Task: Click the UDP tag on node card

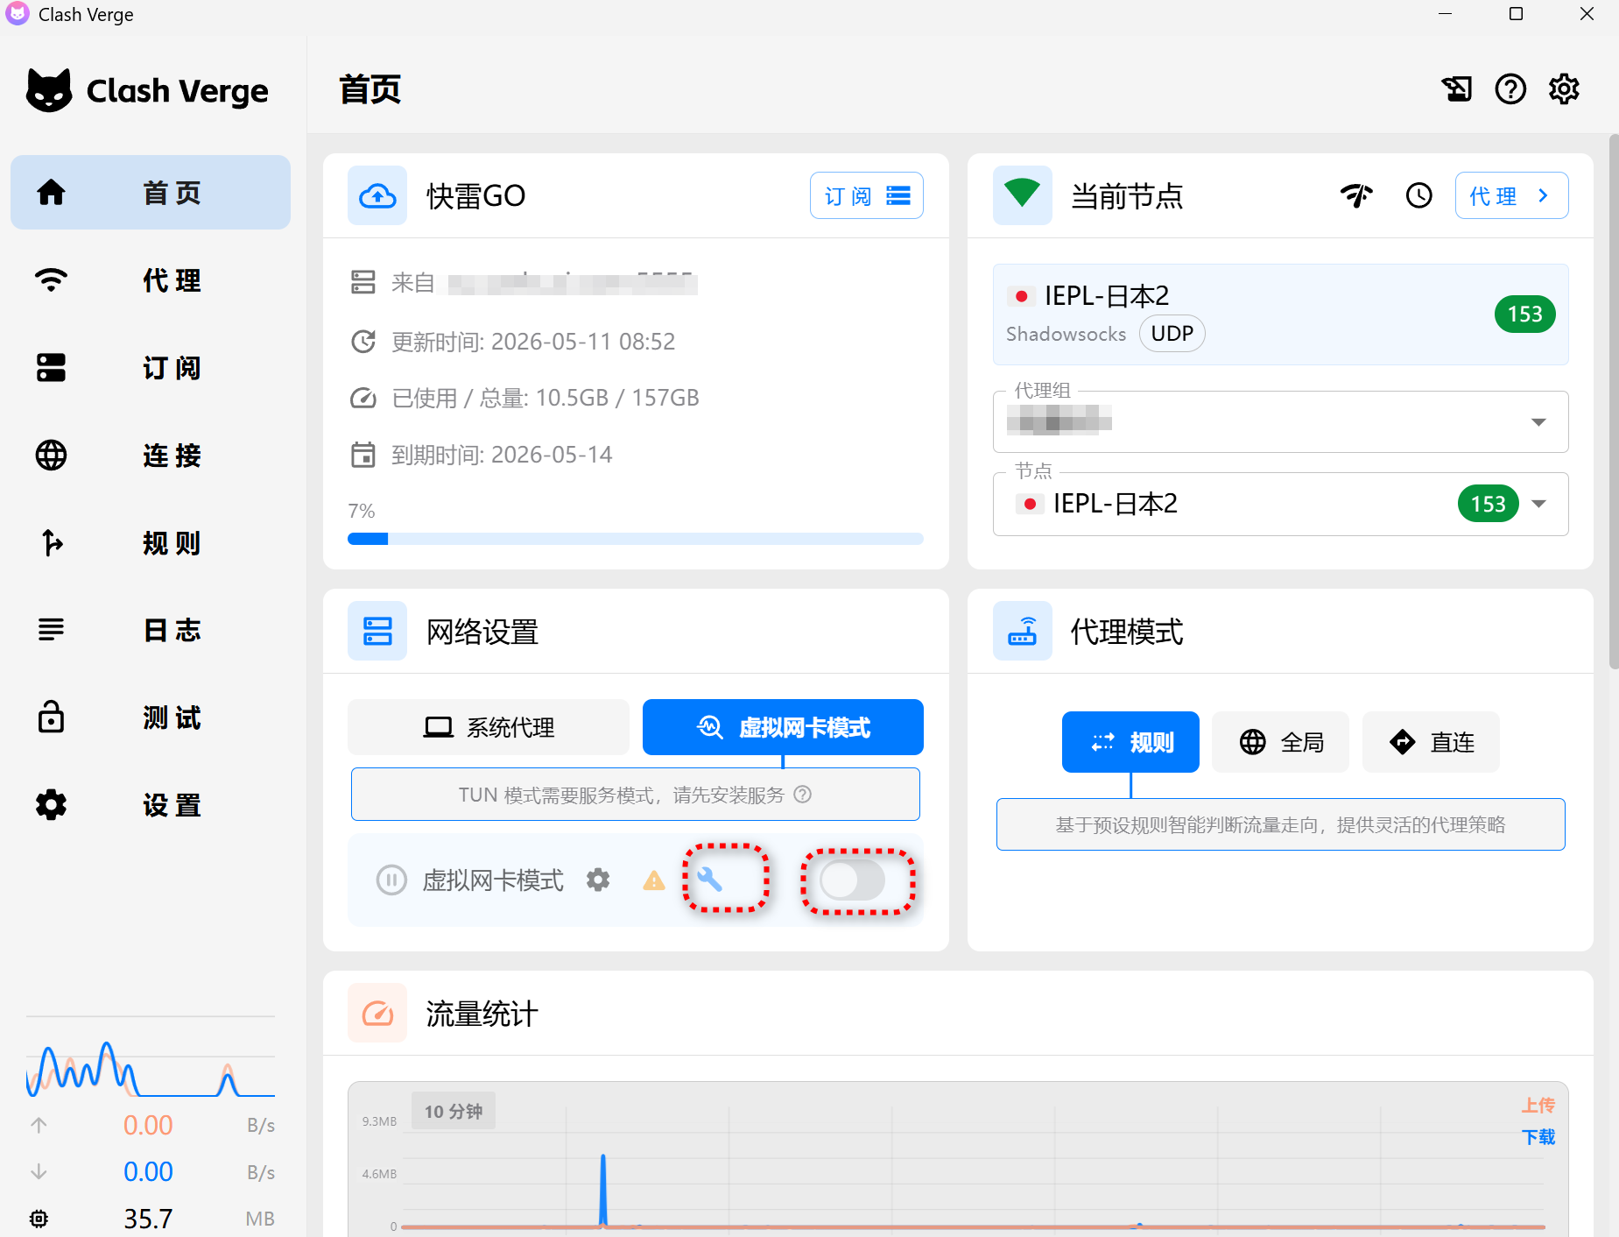Action: tap(1172, 334)
